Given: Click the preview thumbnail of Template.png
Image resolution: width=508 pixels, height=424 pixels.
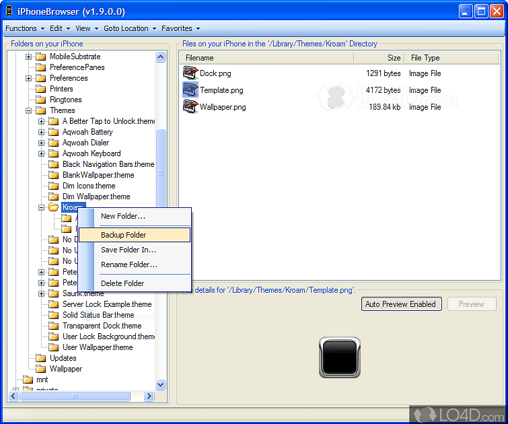Looking at the screenshot, I should [x=340, y=357].
